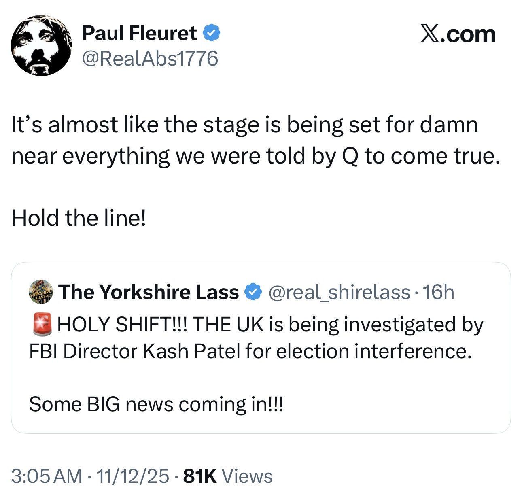Click the 3:05 AM post time
Screen dimensions: 522x499
click(47, 476)
